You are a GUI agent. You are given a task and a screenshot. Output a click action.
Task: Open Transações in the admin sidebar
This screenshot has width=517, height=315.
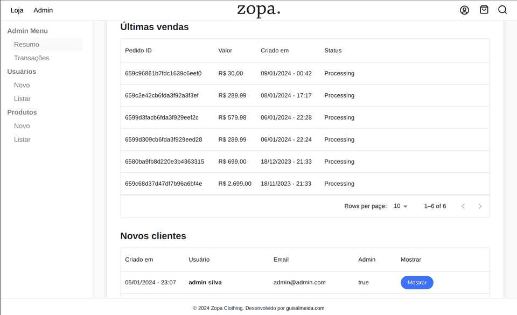pos(31,58)
